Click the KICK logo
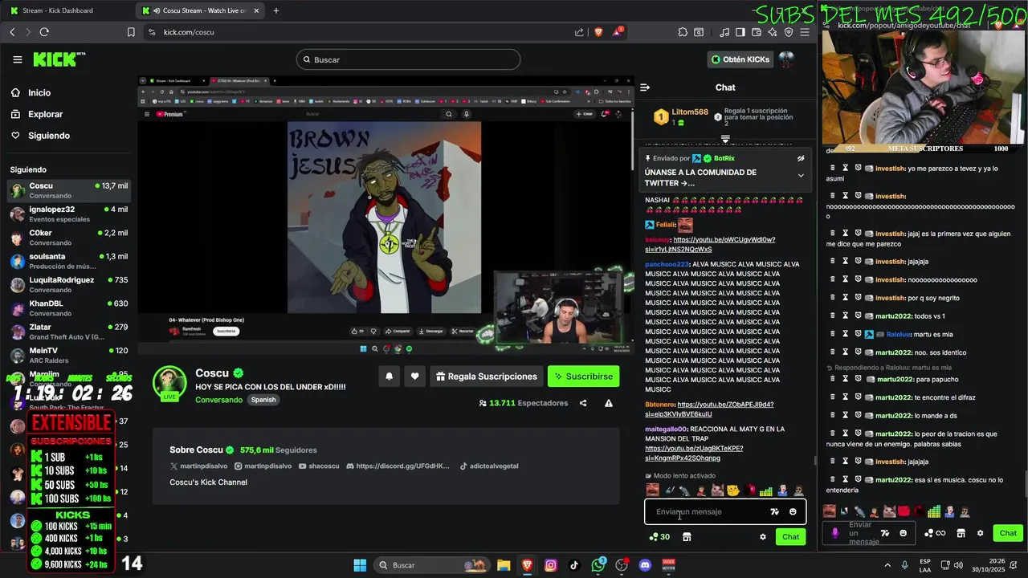The height and width of the screenshot is (578, 1028). 58,59
